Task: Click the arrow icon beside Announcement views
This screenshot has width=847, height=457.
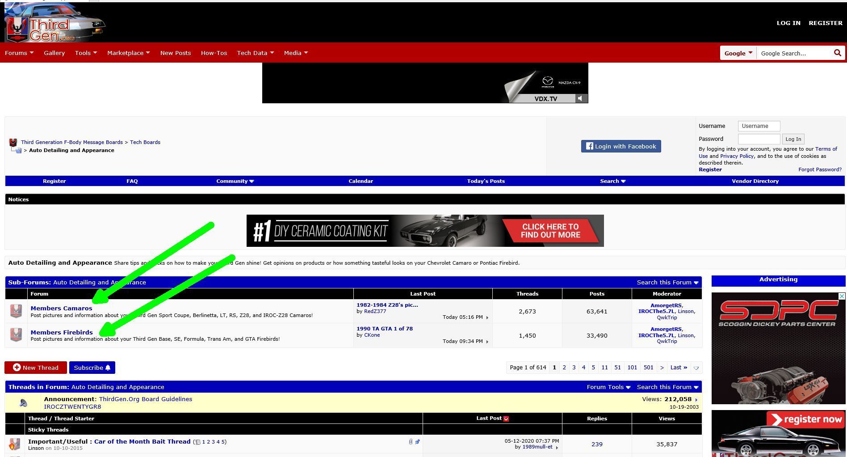Action: (696, 400)
